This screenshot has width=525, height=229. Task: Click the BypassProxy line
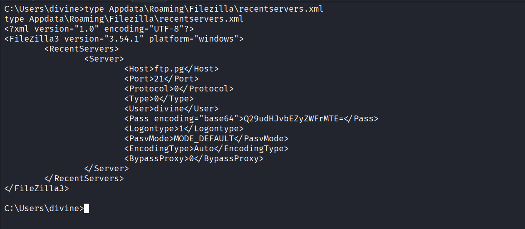coord(194,158)
